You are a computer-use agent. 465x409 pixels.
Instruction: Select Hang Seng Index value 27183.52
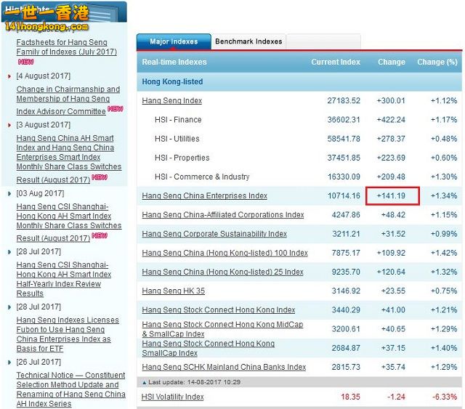point(344,101)
